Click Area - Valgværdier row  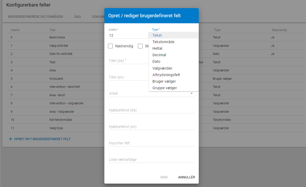[x=62, y=112]
